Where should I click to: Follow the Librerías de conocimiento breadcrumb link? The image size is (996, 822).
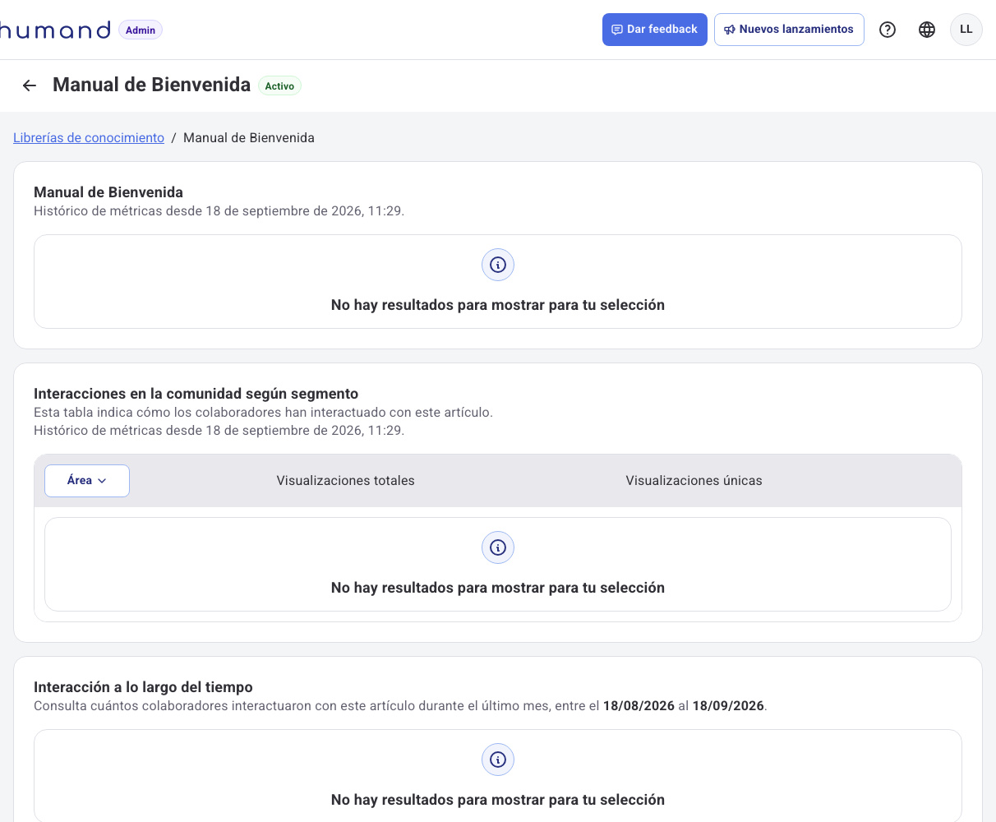tap(89, 138)
